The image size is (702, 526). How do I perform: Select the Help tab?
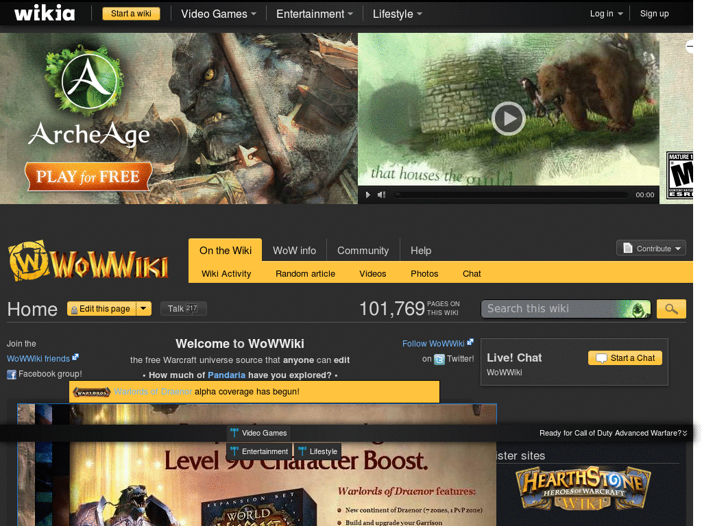point(421,251)
